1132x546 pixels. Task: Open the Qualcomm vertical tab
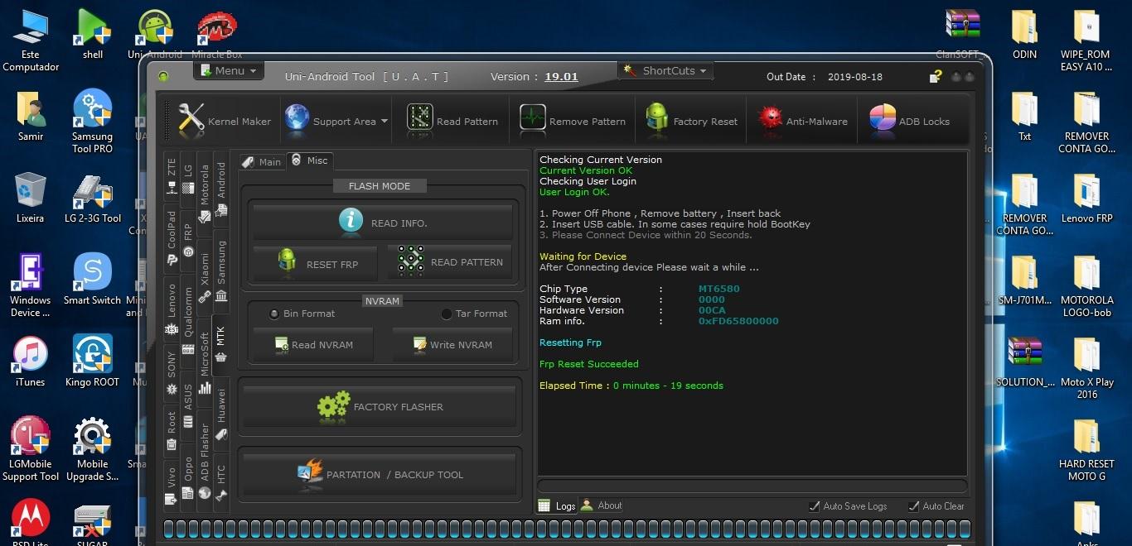pos(188,321)
